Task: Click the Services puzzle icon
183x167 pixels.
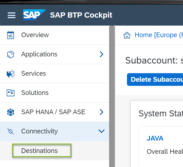Action: click(10, 74)
